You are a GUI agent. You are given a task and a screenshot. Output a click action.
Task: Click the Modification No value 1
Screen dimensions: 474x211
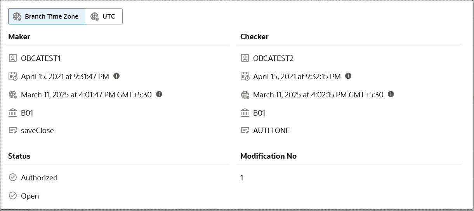pos(242,178)
